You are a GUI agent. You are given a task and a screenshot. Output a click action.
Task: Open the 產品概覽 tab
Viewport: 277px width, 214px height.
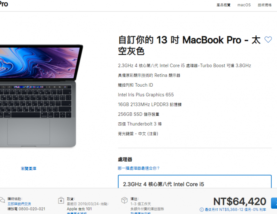click(224, 5)
